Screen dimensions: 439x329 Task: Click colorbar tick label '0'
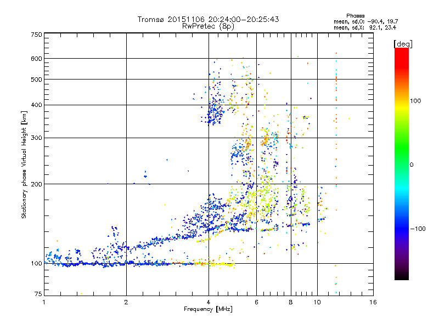[412, 165]
